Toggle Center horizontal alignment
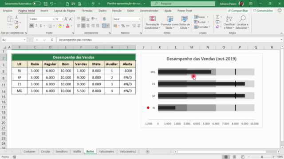 (x=83, y=26)
